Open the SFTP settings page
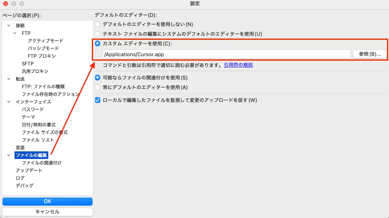Viewport: 389px width, 218px height. tap(27, 63)
